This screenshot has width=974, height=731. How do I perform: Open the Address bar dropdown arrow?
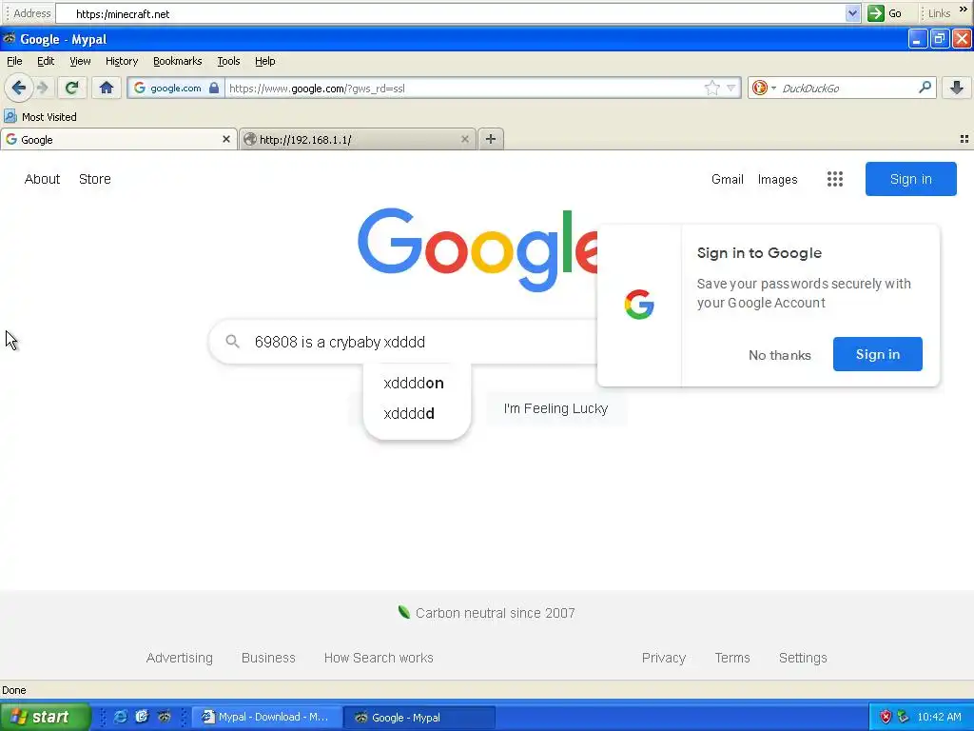point(853,13)
